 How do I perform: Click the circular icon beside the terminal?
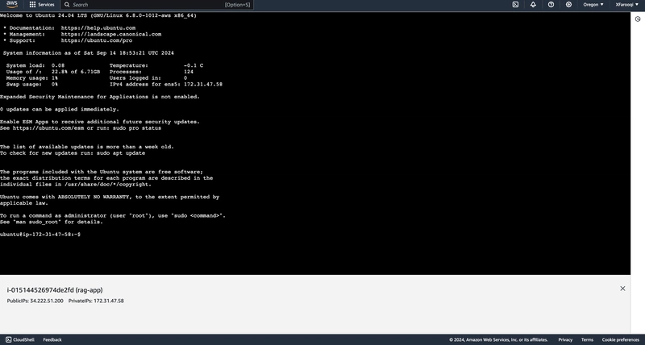tap(638, 19)
